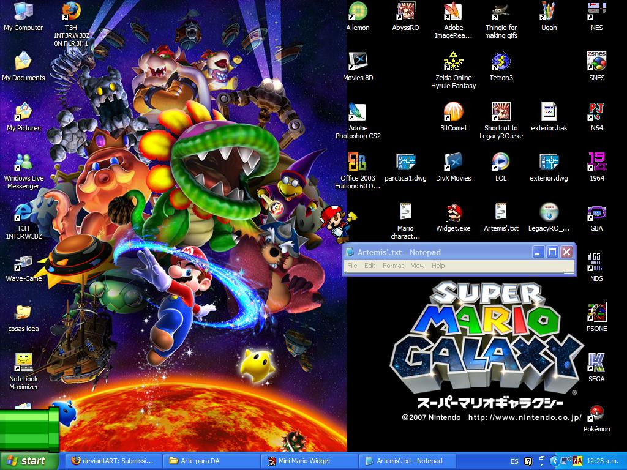Open the My Documents folder icon

[23, 62]
